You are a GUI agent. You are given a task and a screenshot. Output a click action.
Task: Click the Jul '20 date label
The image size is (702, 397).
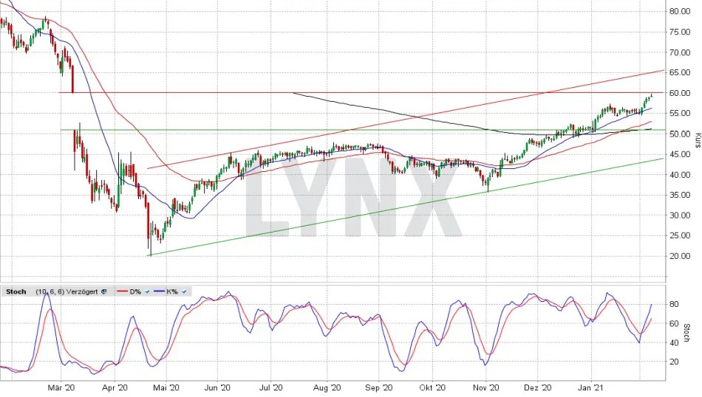point(271,387)
